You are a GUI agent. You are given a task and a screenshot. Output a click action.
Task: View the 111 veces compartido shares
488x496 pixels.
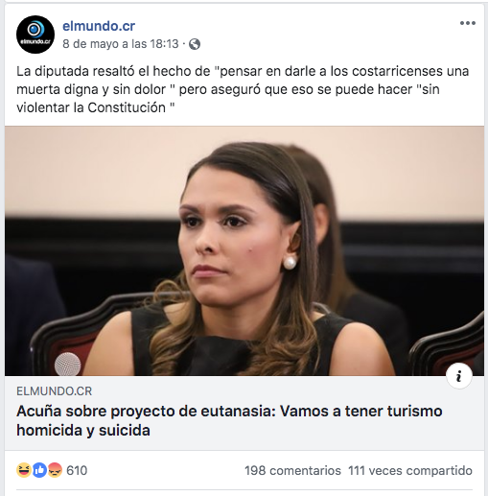point(410,471)
